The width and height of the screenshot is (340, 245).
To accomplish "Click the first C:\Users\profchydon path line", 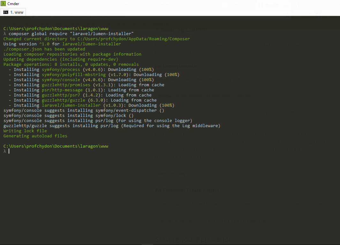I will click(56, 29).
